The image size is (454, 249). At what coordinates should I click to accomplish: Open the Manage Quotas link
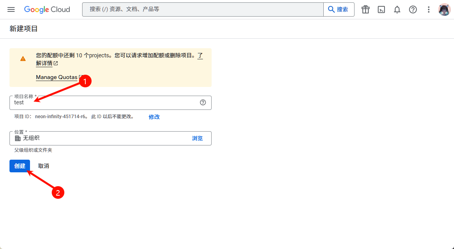[56, 77]
